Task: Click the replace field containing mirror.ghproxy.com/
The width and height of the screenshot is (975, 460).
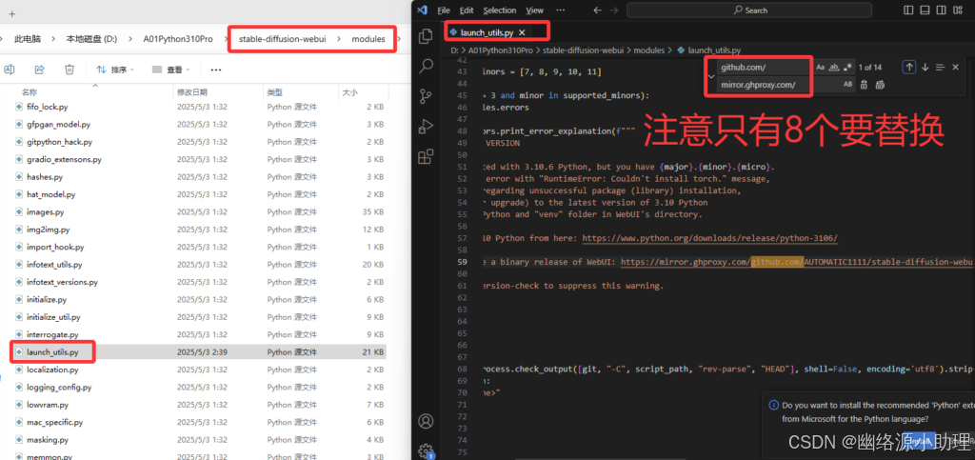Action: pyautogui.click(x=765, y=85)
